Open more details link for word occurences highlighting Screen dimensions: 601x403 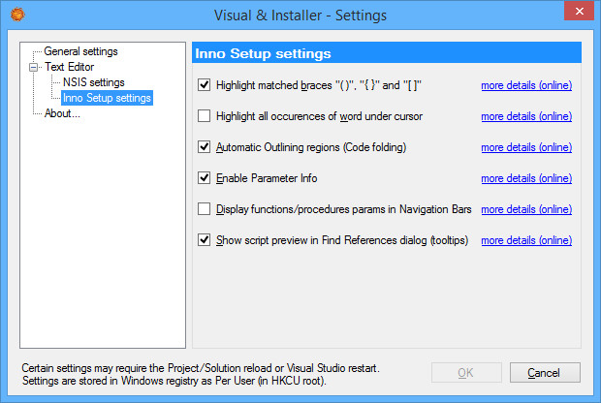point(526,116)
